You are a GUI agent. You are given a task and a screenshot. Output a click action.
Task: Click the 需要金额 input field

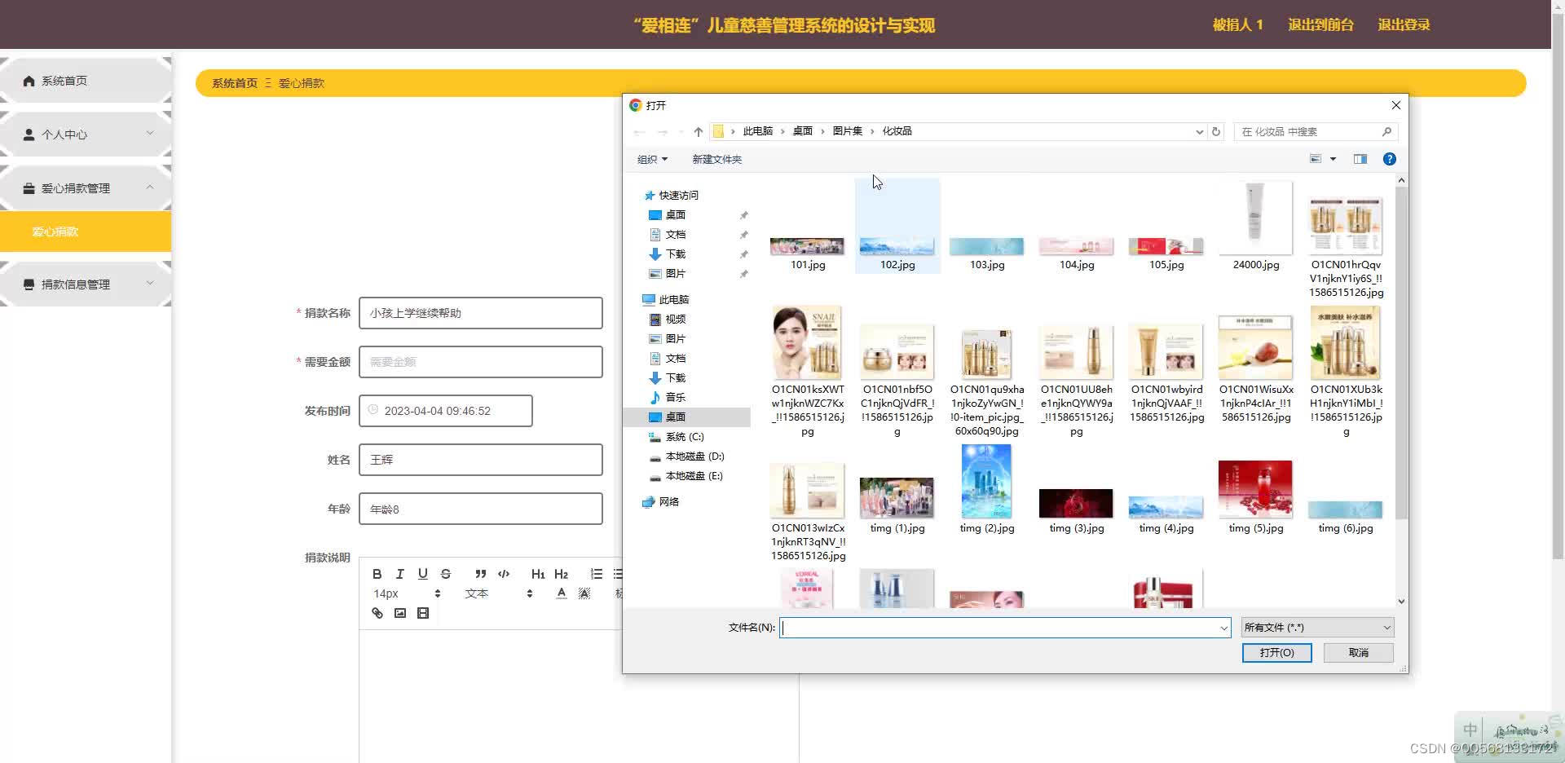[x=481, y=362]
